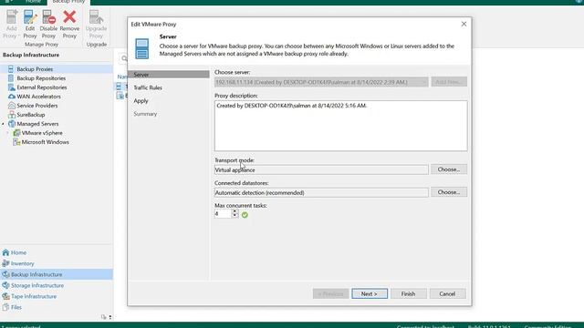
Task: Click the Disable Proxy ribbon icon
Action: tap(48, 17)
